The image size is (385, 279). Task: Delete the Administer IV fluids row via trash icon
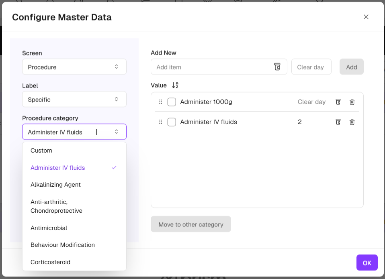pyautogui.click(x=352, y=122)
